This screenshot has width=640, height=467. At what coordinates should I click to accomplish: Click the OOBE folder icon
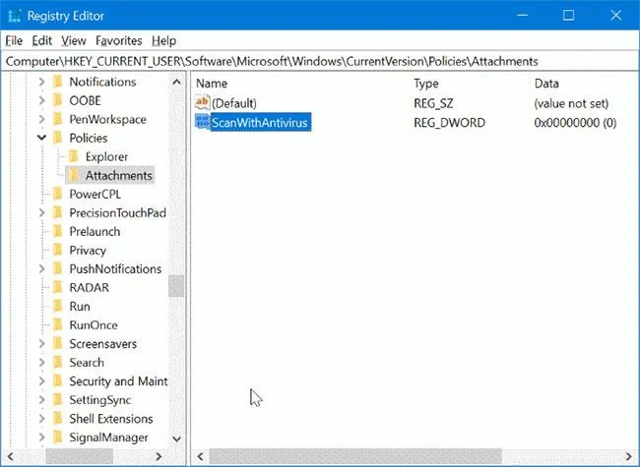pos(58,100)
